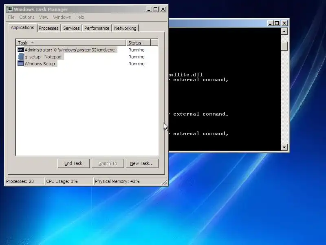The width and height of the screenshot is (326, 245).
Task: Click Running status of cmd.exe row
Action: pyautogui.click(x=136, y=50)
